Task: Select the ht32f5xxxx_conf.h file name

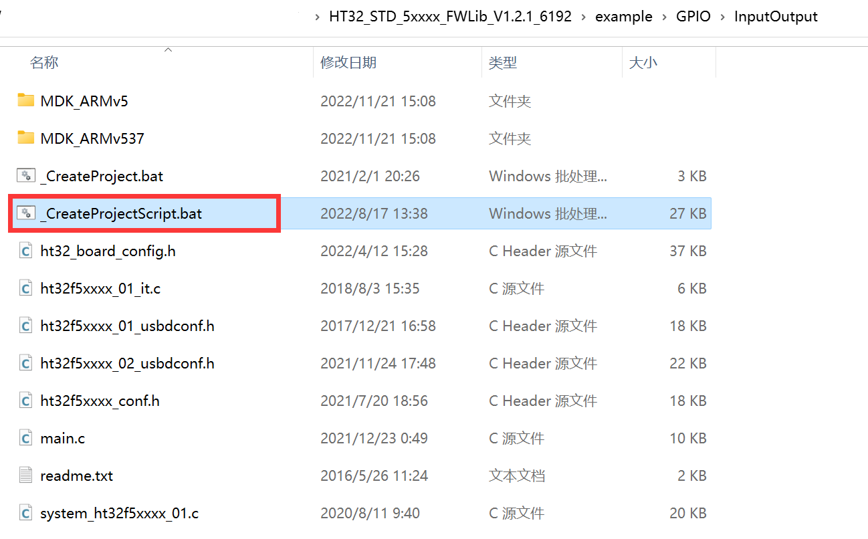Action: (x=100, y=401)
